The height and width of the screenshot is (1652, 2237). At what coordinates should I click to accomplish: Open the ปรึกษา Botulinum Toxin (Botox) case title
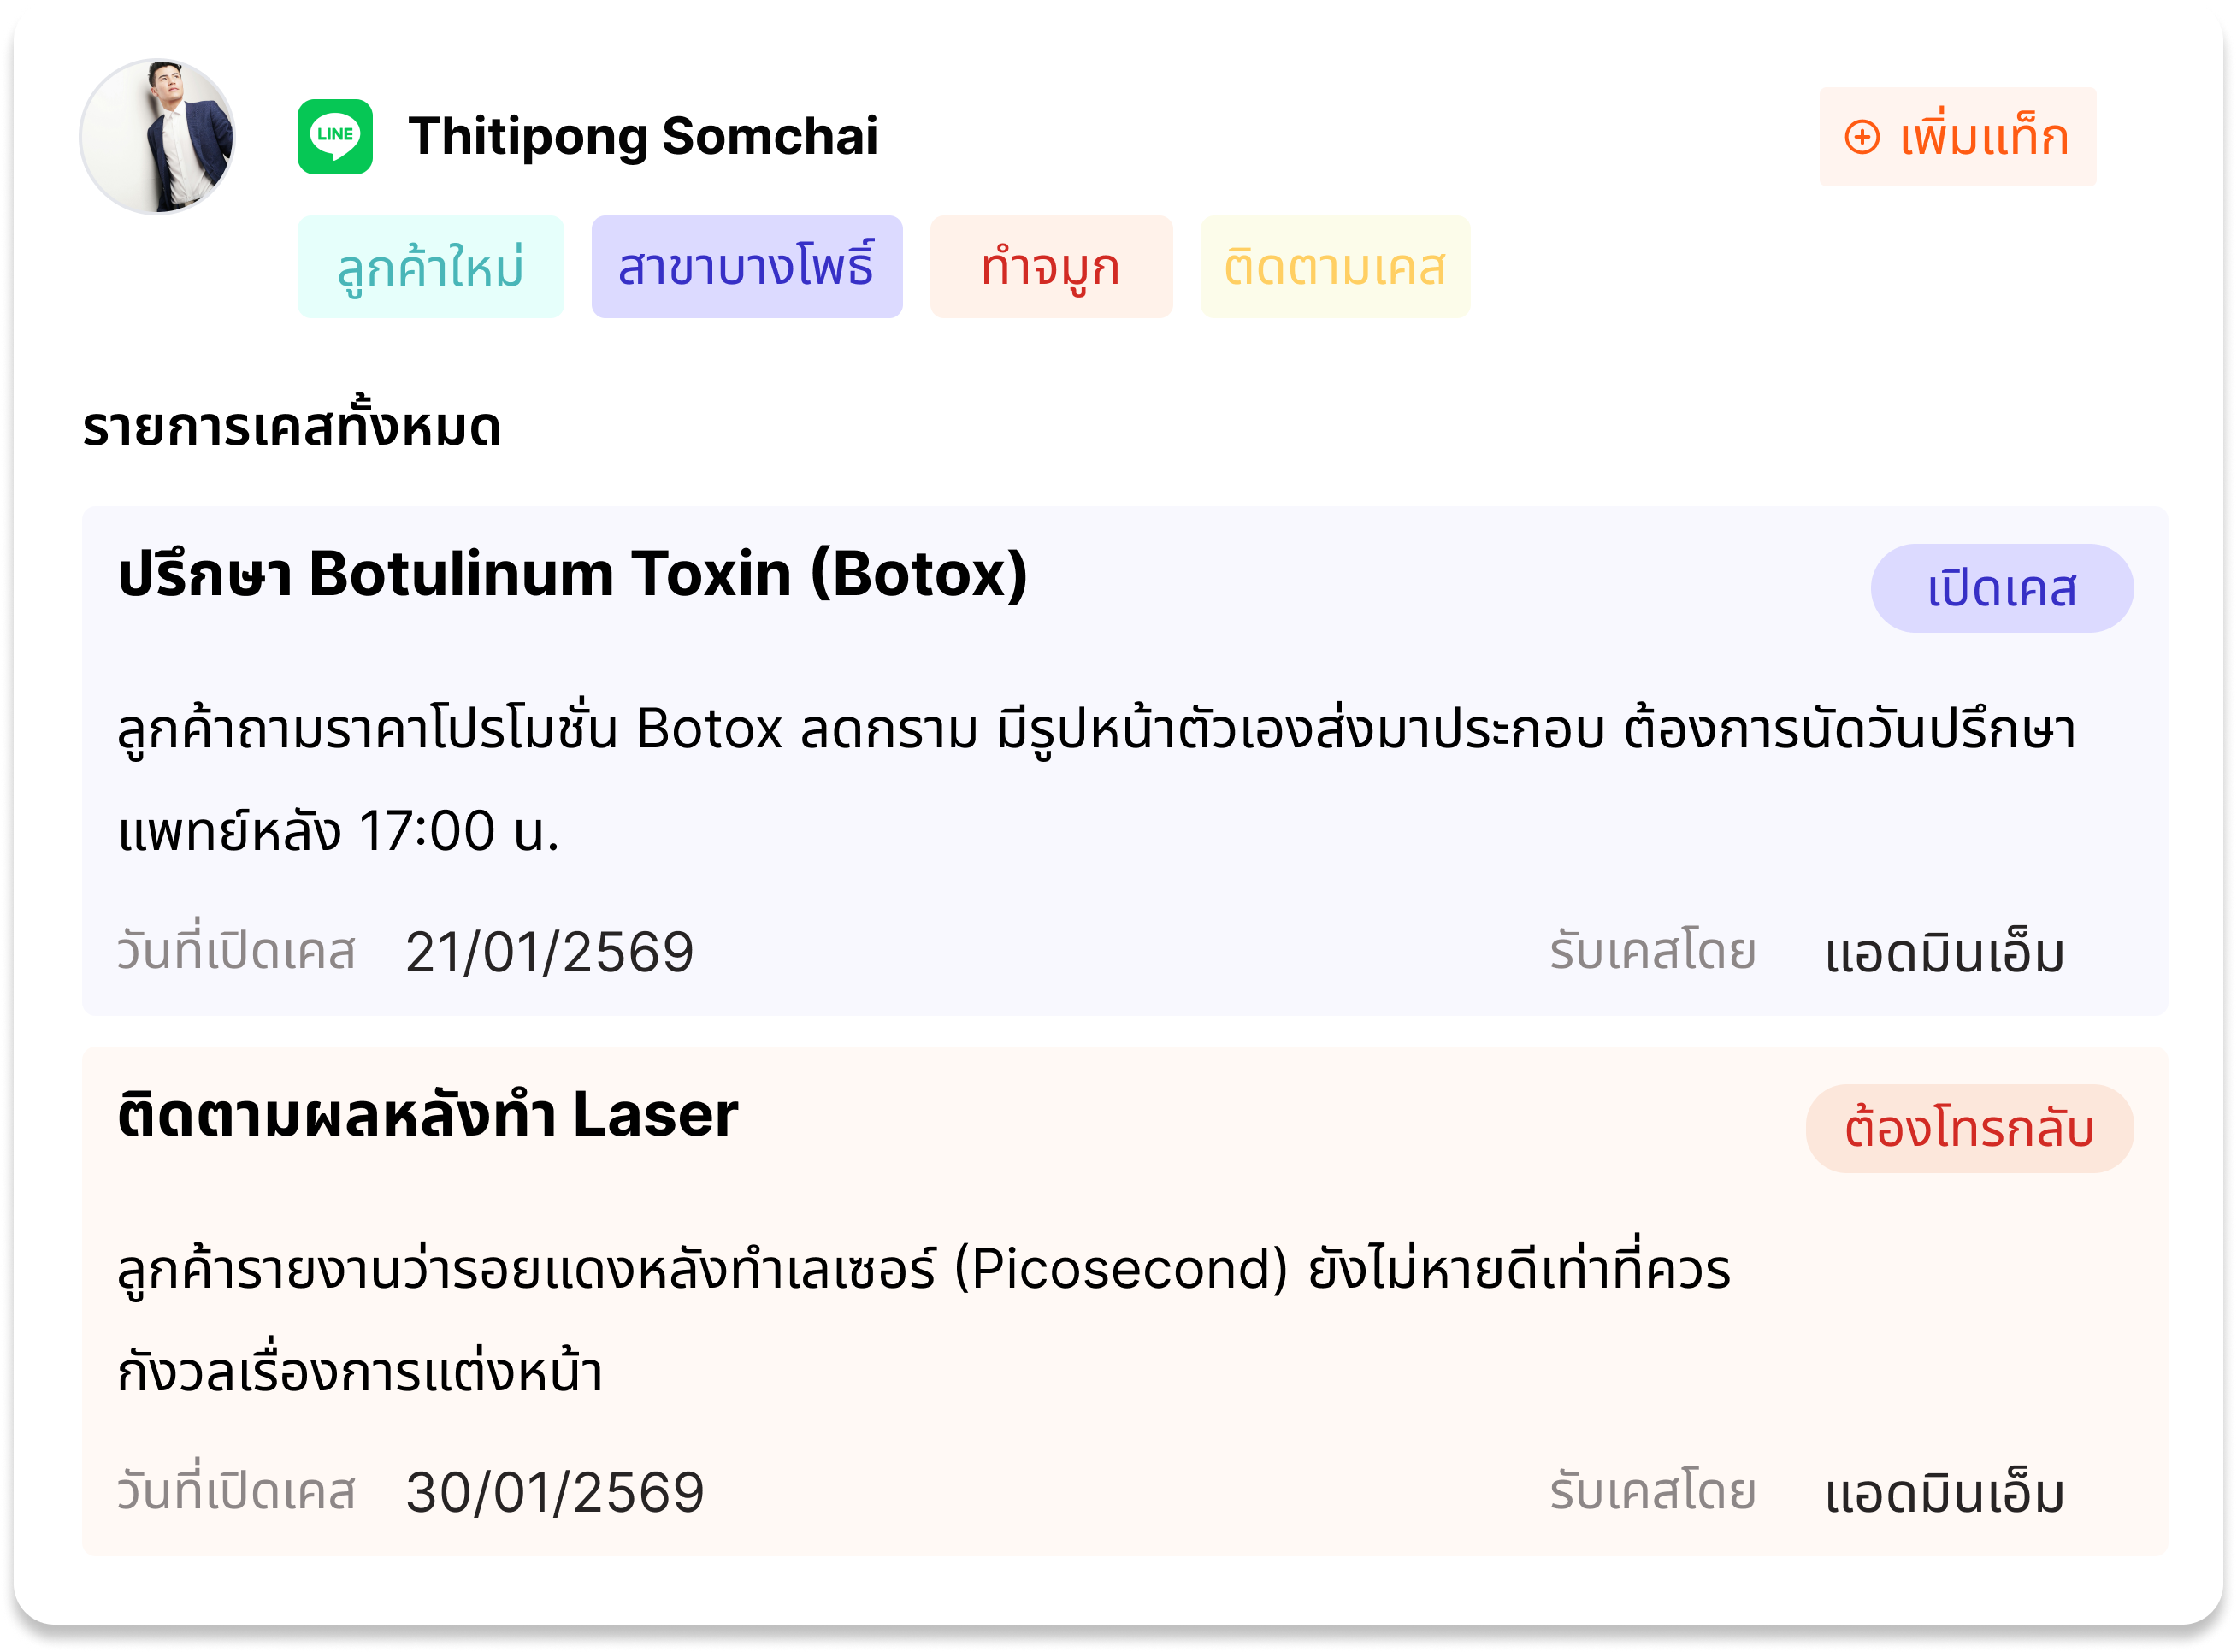click(x=572, y=575)
